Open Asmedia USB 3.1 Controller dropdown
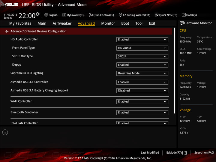Image resolution: width=216 pixels, height=162 pixels. pos(142,82)
